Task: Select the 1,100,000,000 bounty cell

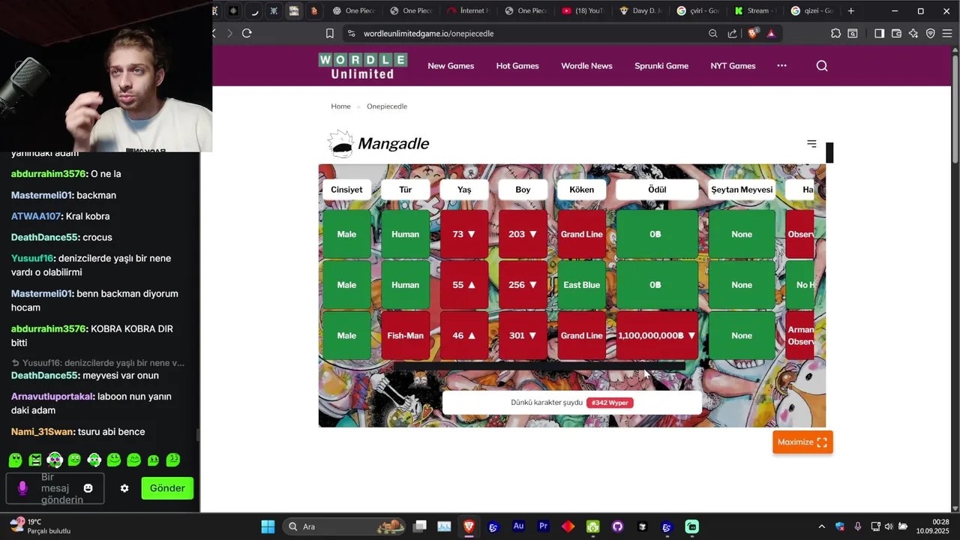Action: click(657, 335)
